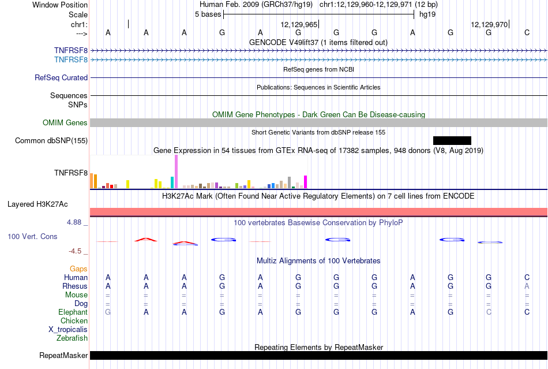Select the Chicken alignment row label
Viewport: 548px width, 369px height.
click(x=74, y=320)
